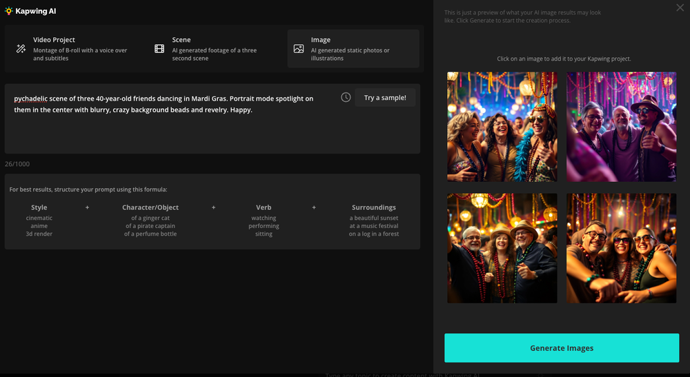Click the picture icon beside Image
This screenshot has height=377, width=690.
pyautogui.click(x=299, y=49)
